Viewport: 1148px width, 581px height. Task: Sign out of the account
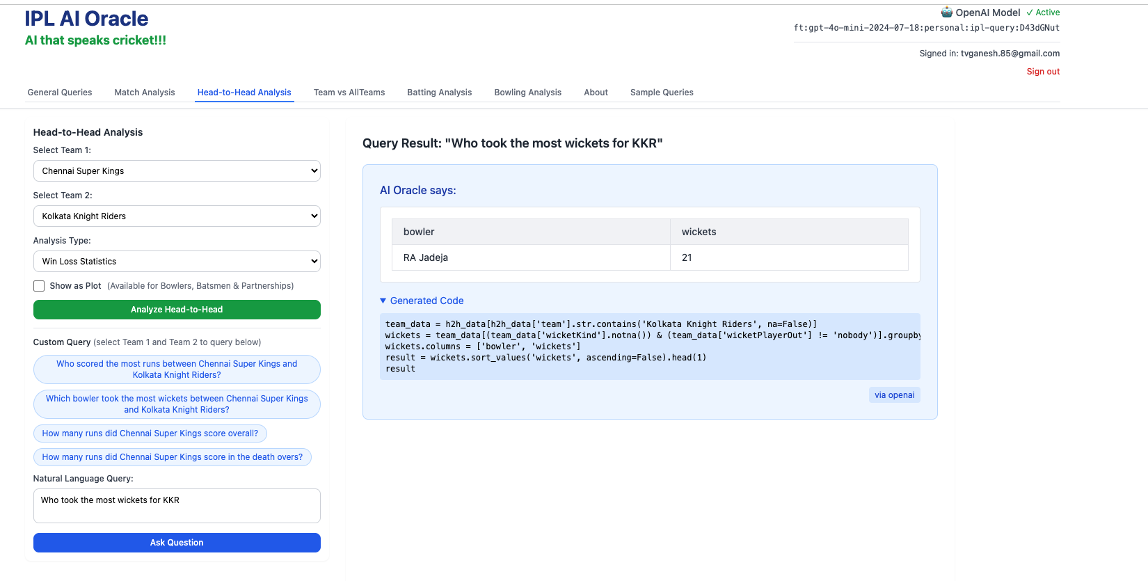point(1043,72)
